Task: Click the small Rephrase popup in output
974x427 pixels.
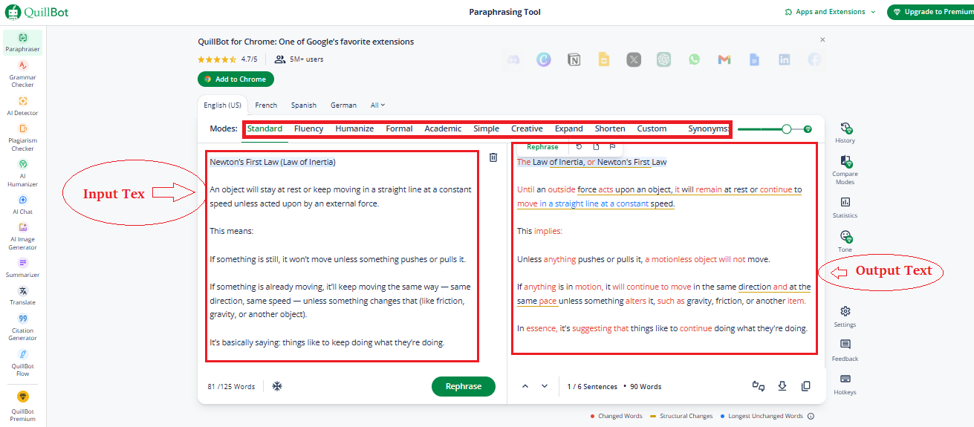Action: 542,147
